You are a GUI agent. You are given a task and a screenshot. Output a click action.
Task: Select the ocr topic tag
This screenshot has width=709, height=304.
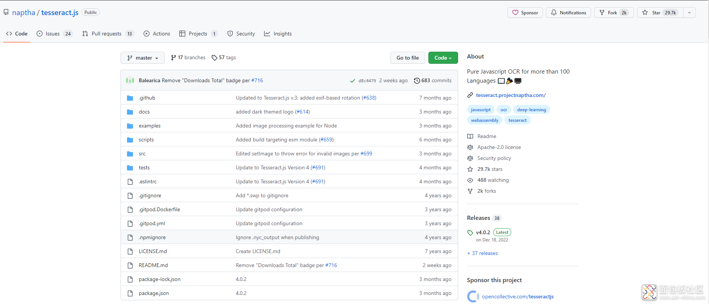[x=504, y=110]
